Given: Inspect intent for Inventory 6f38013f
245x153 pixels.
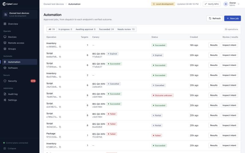Looking at the screenshot, I should click(229, 145).
